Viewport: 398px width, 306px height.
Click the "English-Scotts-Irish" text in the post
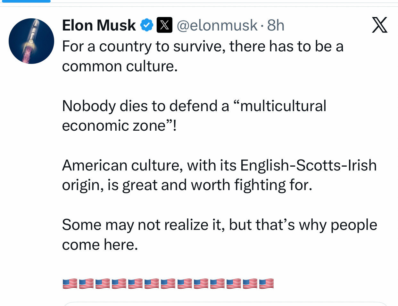[308, 165]
